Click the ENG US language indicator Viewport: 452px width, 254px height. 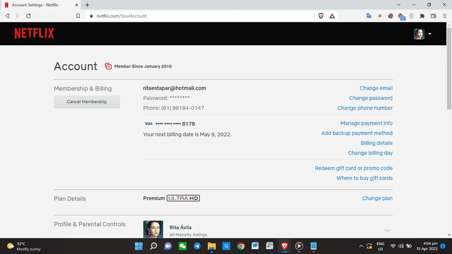tap(381, 246)
